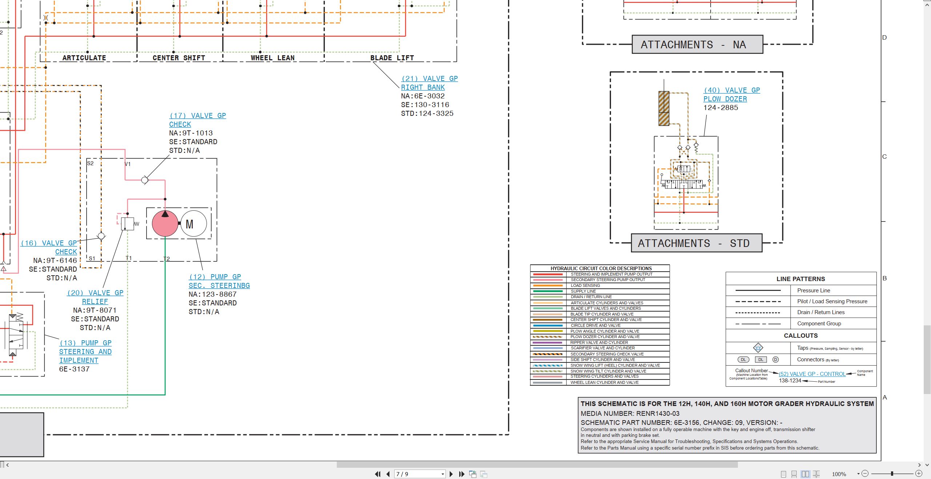Image resolution: width=931 pixels, height=479 pixels.
Task: Click Drain / Return Lines text
Action: [x=821, y=312]
